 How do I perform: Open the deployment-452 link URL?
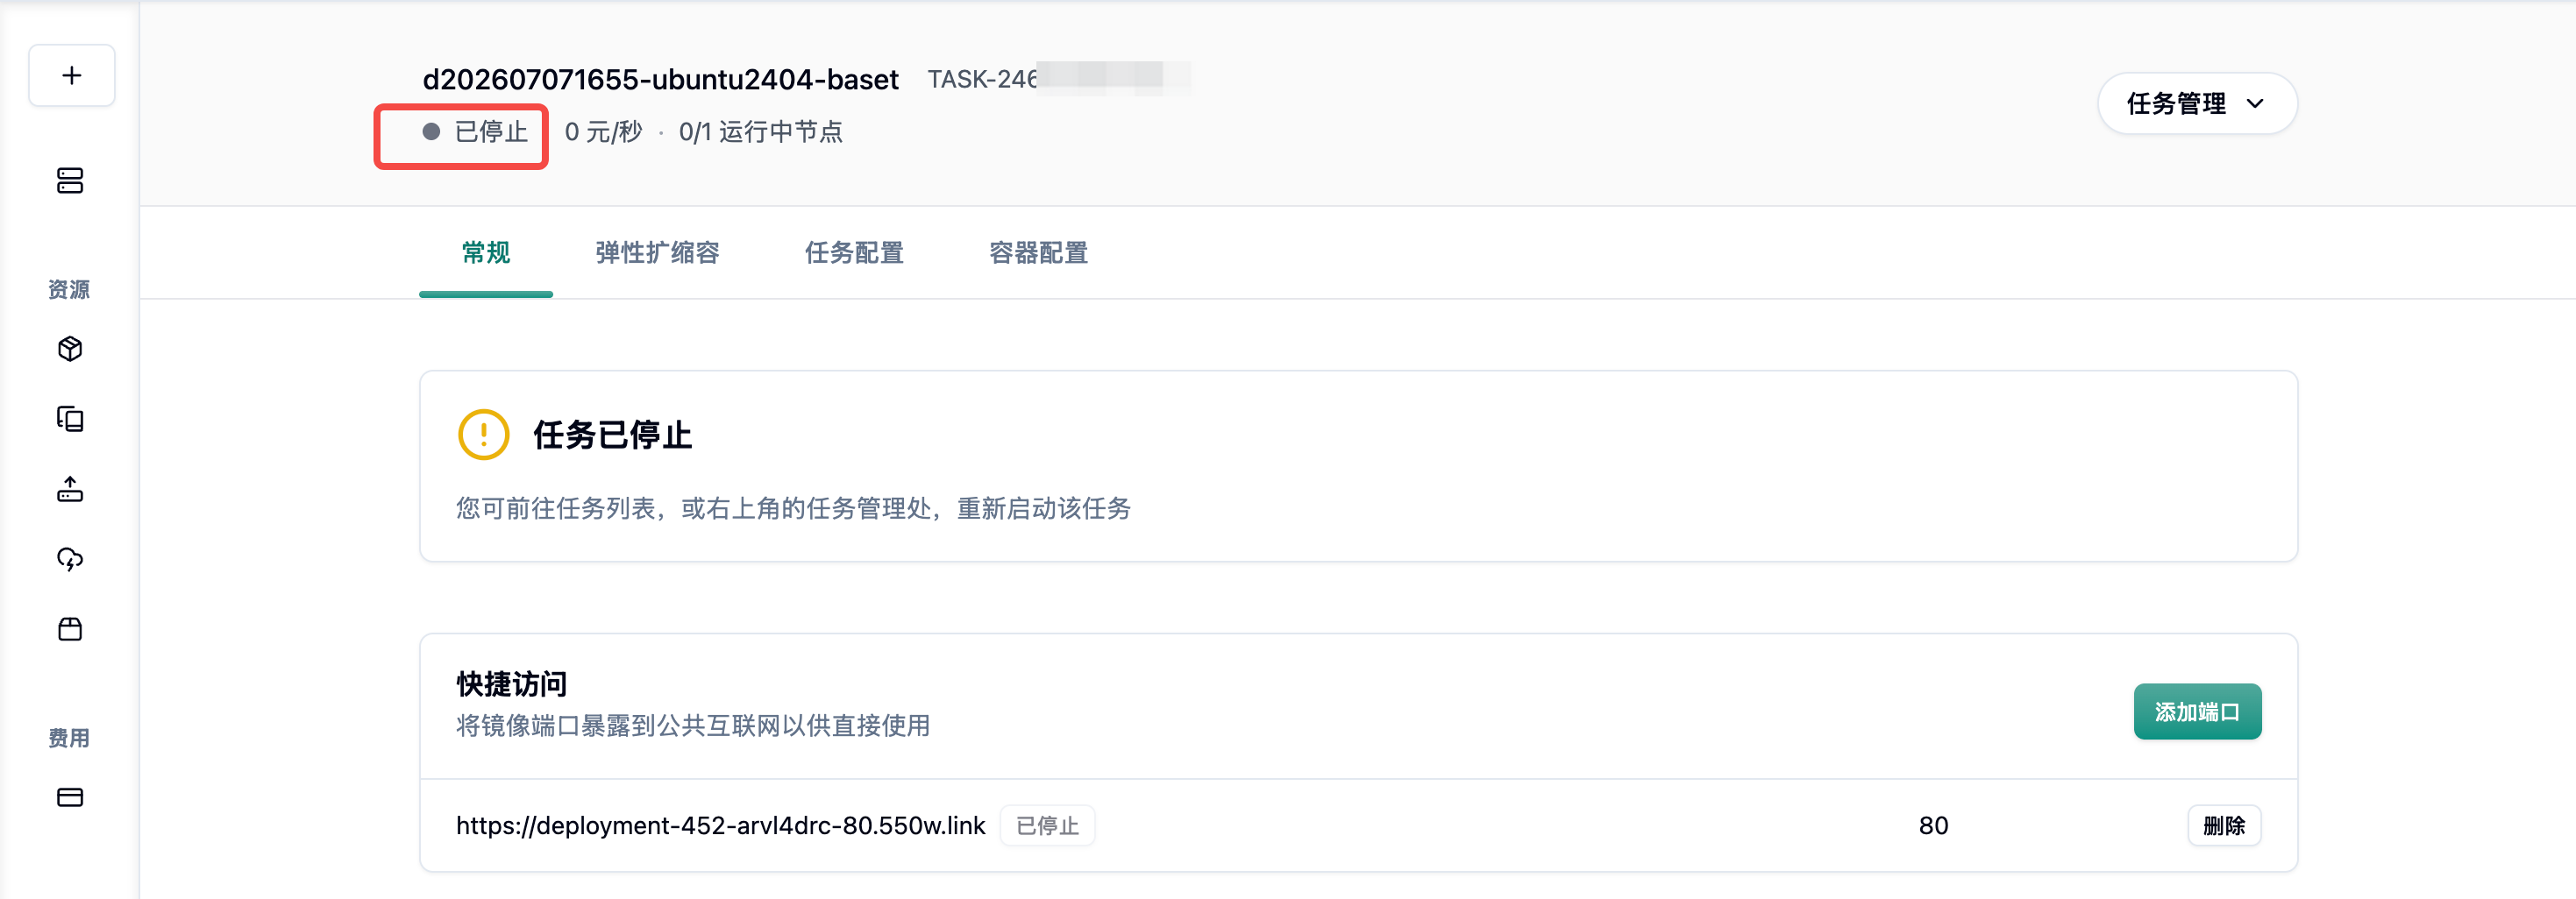click(720, 825)
